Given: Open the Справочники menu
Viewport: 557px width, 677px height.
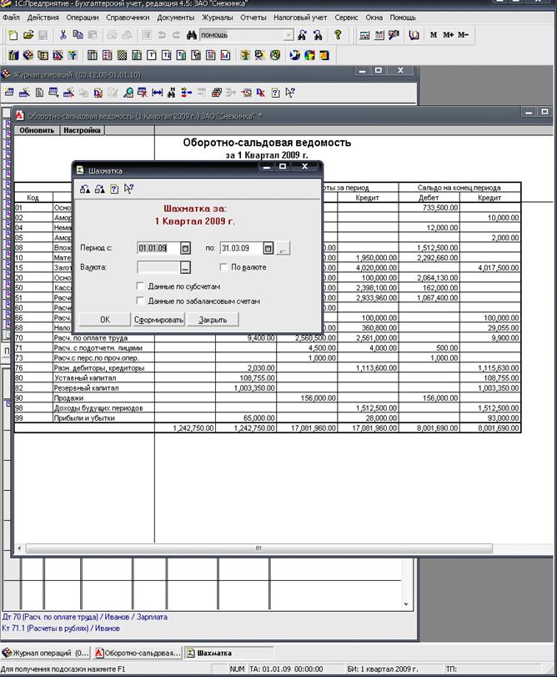Looking at the screenshot, I should (128, 18).
